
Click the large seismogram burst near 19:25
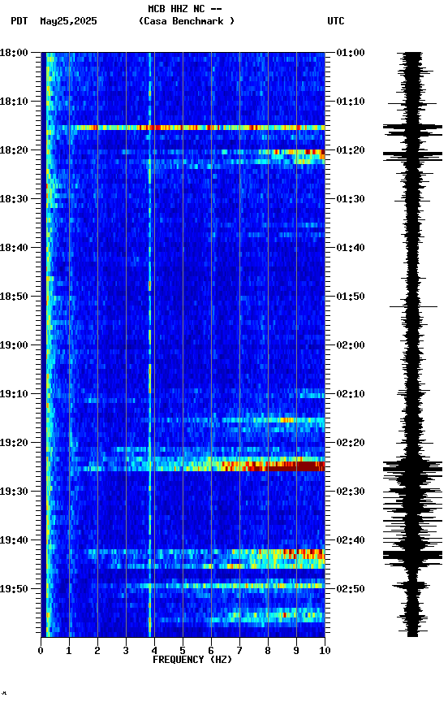pyautogui.click(x=412, y=468)
